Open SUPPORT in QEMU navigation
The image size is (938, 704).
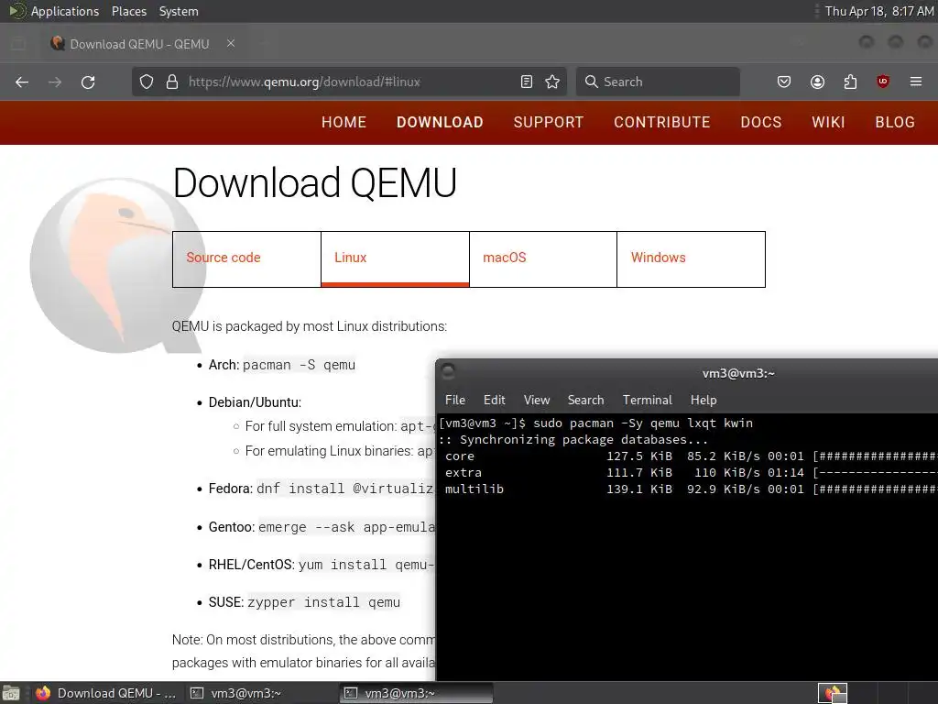tap(549, 122)
